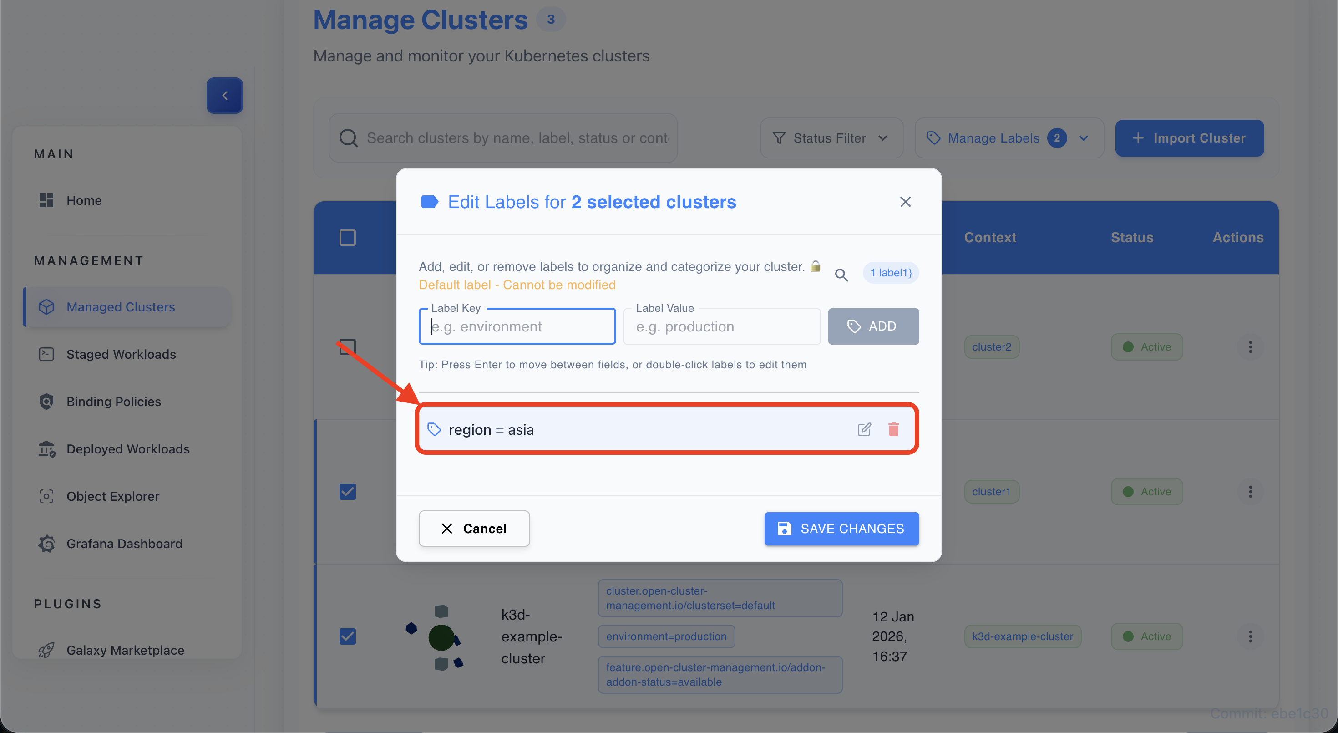Viewport: 1338px width, 733px height.
Task: Collapse the sidebar using the chevron button
Action: 224,95
